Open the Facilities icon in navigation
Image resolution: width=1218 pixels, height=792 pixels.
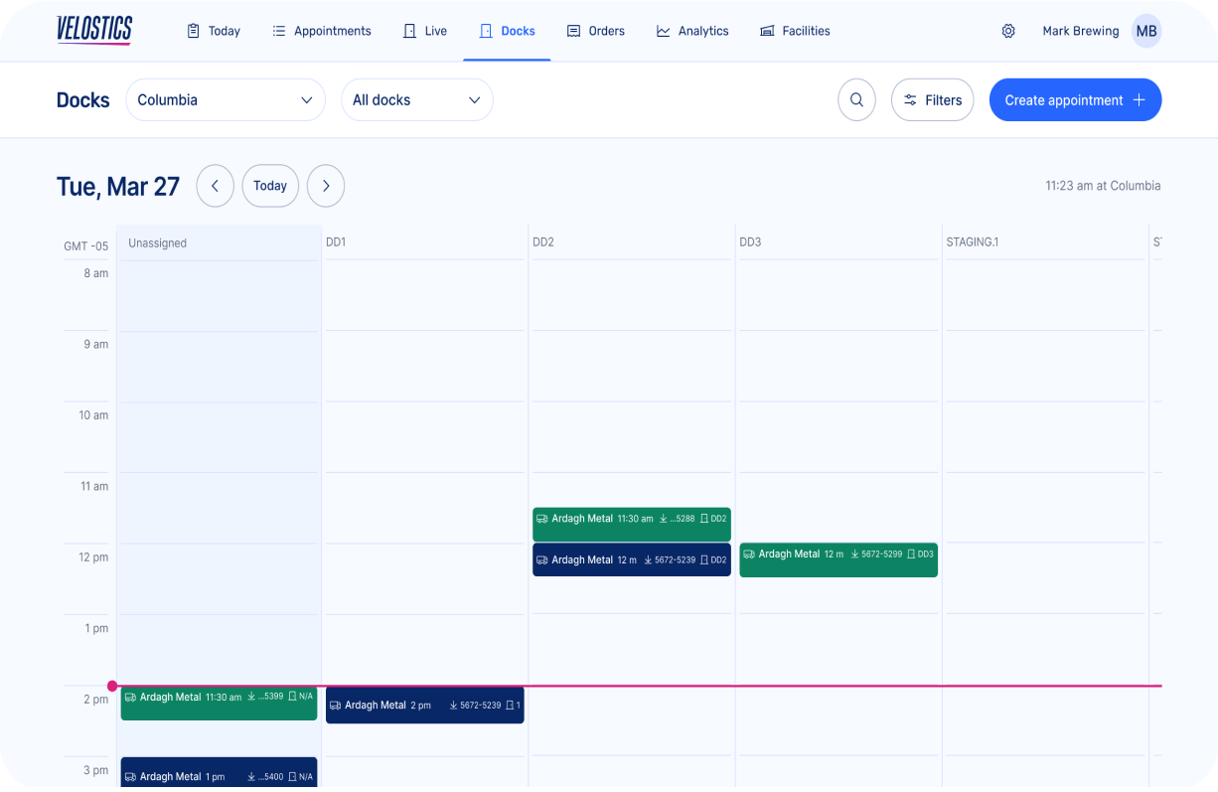click(x=766, y=31)
